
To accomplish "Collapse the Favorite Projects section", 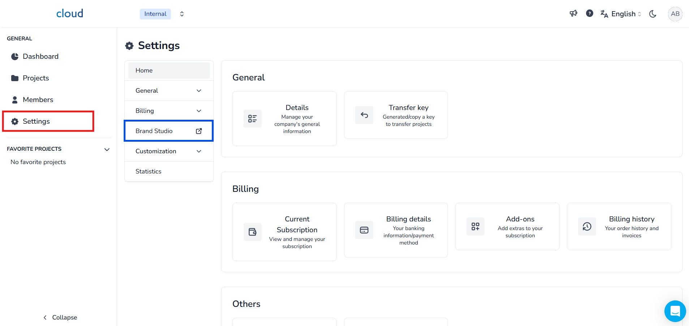I will pos(107,149).
